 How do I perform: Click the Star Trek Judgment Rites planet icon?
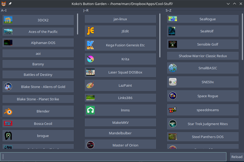click(x=173, y=124)
